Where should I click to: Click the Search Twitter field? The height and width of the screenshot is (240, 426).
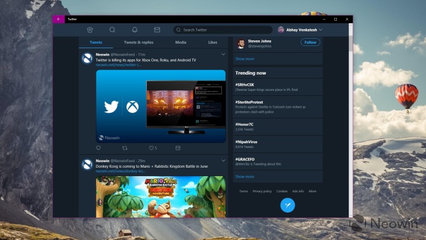[x=223, y=30]
